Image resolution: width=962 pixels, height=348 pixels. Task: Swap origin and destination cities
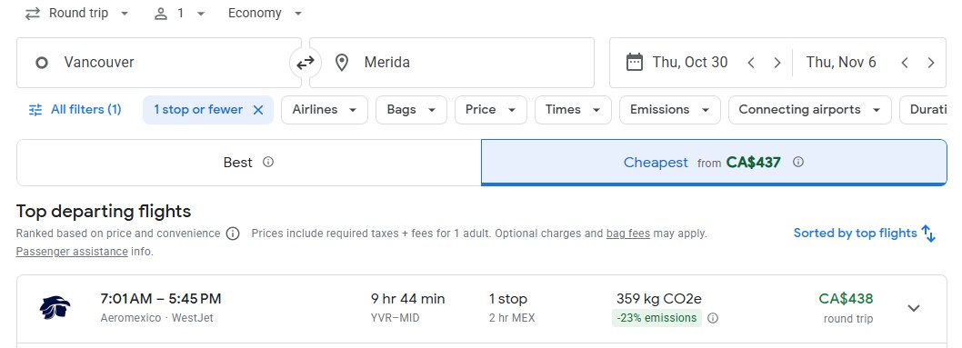pyautogui.click(x=305, y=63)
